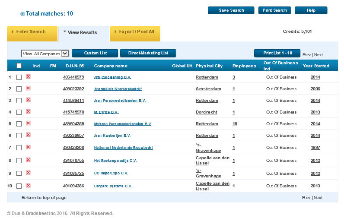The height and width of the screenshot is (218, 344).
Task: Tick the select-all checkbox in table header
Action: (19, 66)
